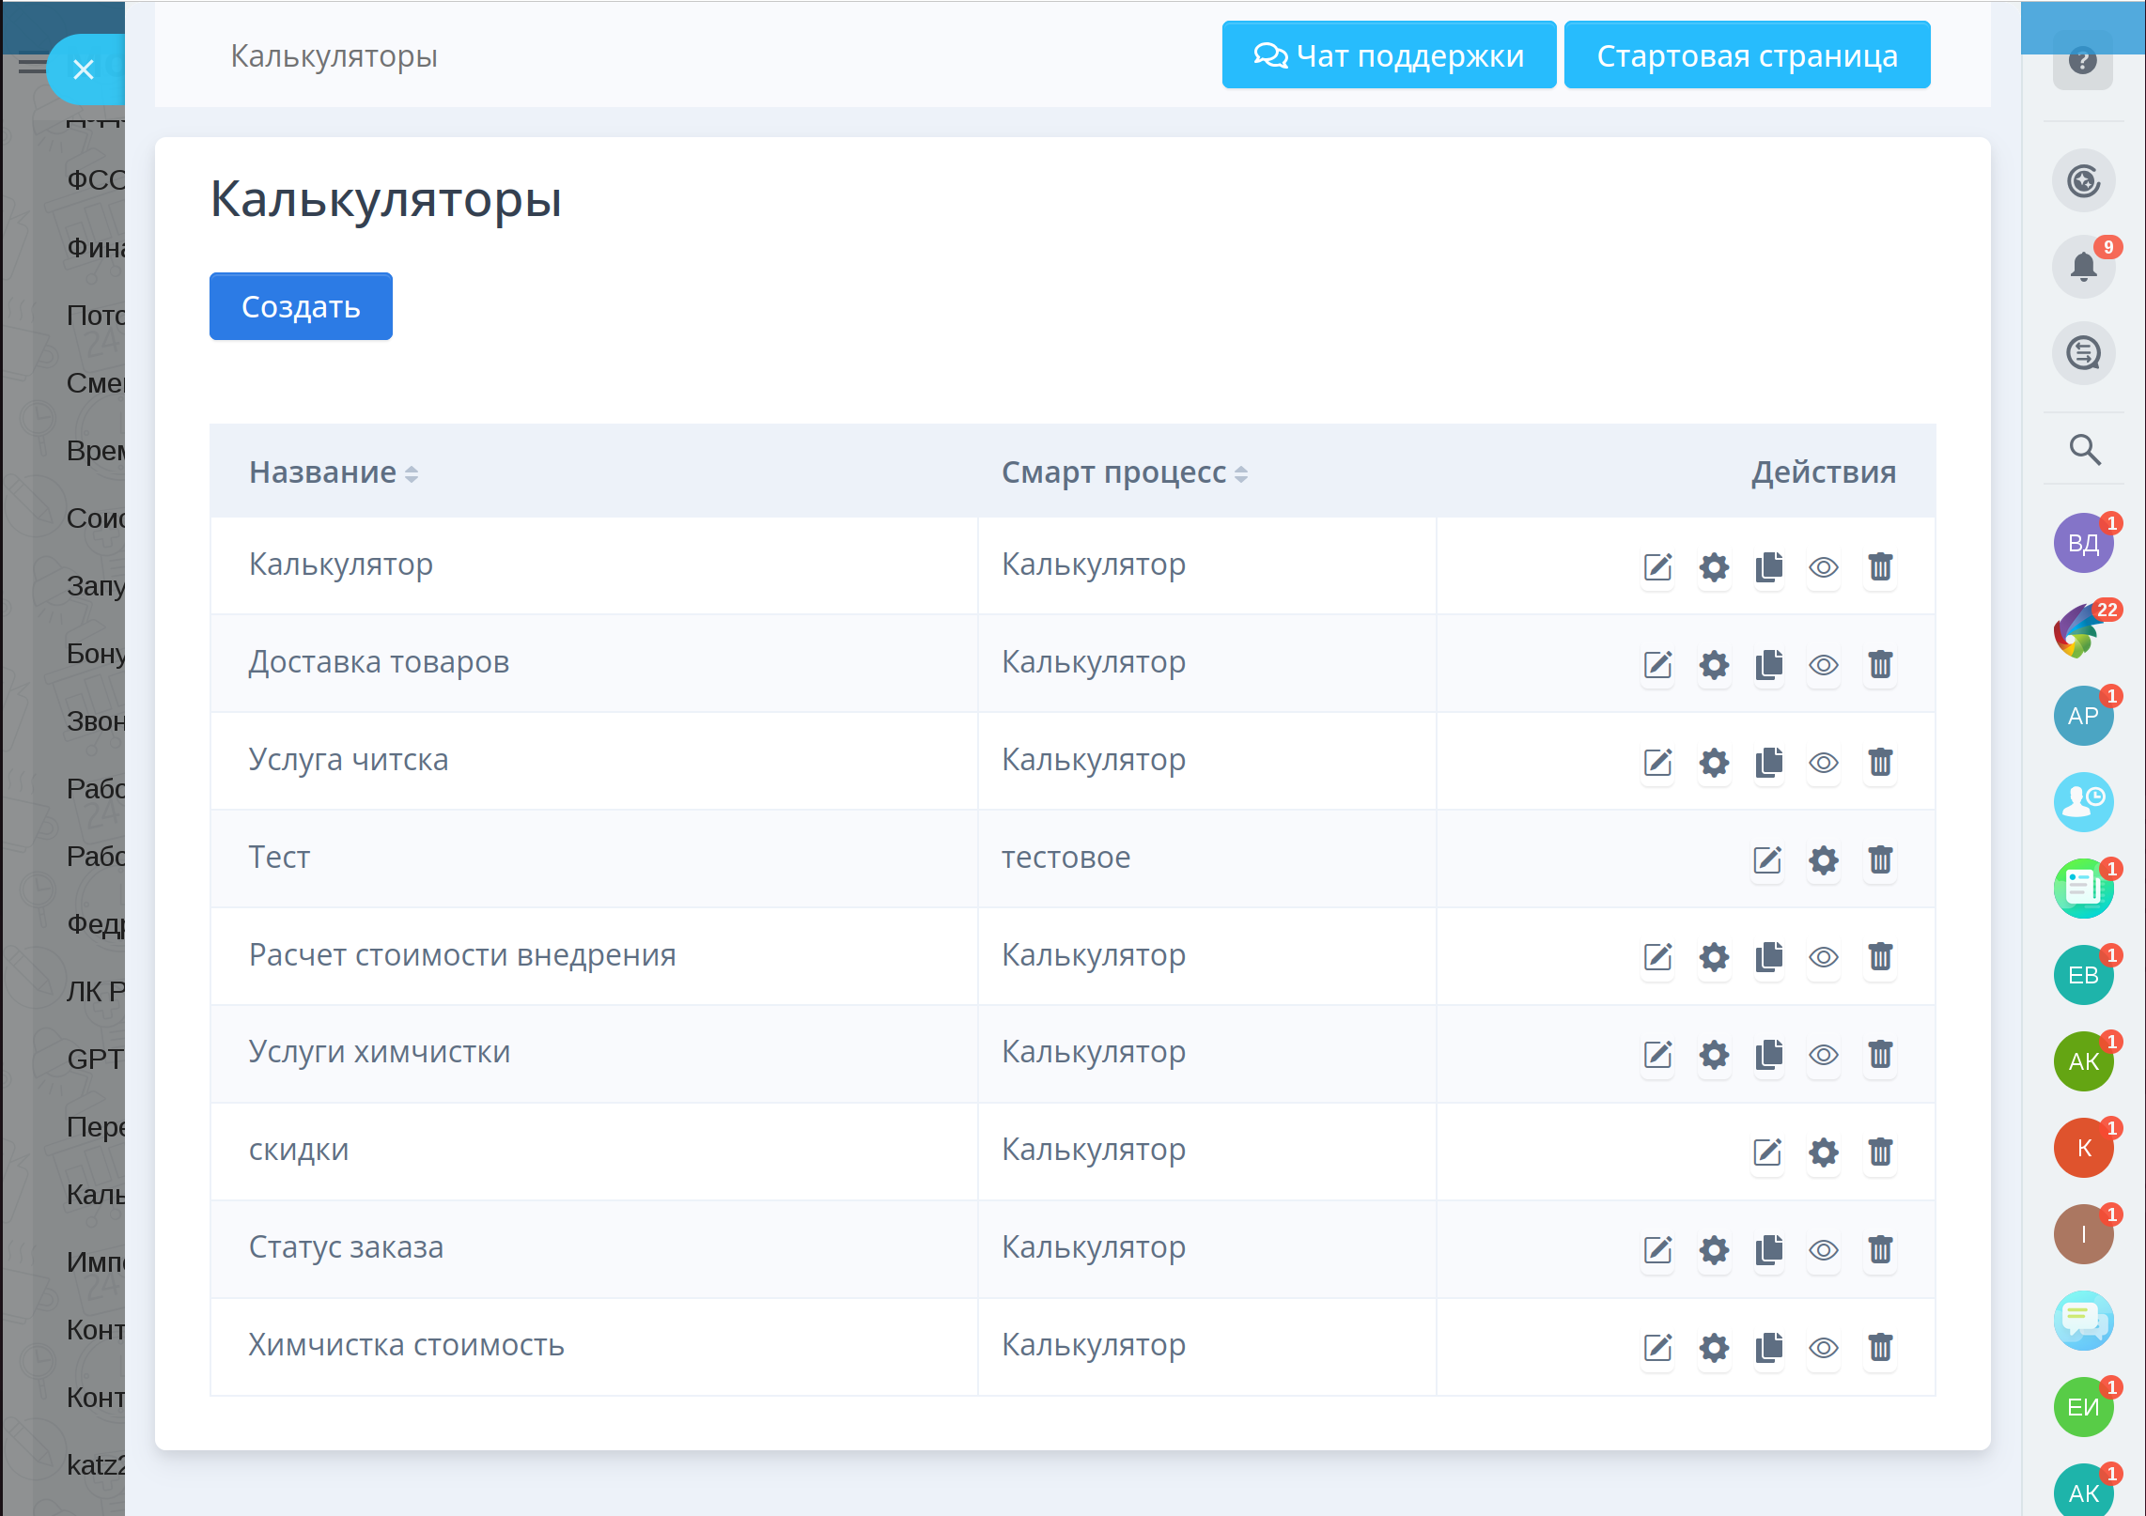The height and width of the screenshot is (1516, 2146).
Task: Click eye icon for Статус заказа
Action: coord(1824,1250)
